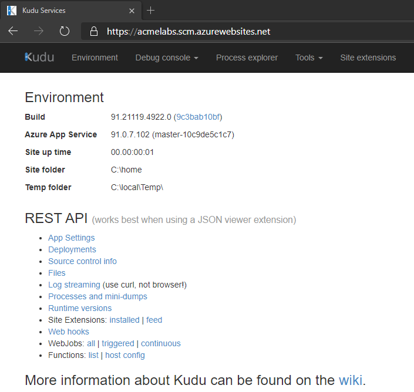
Task: Open the Log streaming link
Action: click(x=74, y=285)
